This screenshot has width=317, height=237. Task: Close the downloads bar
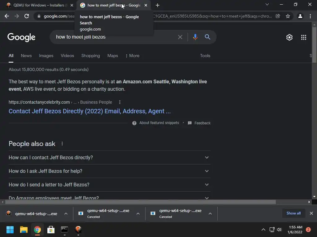[311, 213]
